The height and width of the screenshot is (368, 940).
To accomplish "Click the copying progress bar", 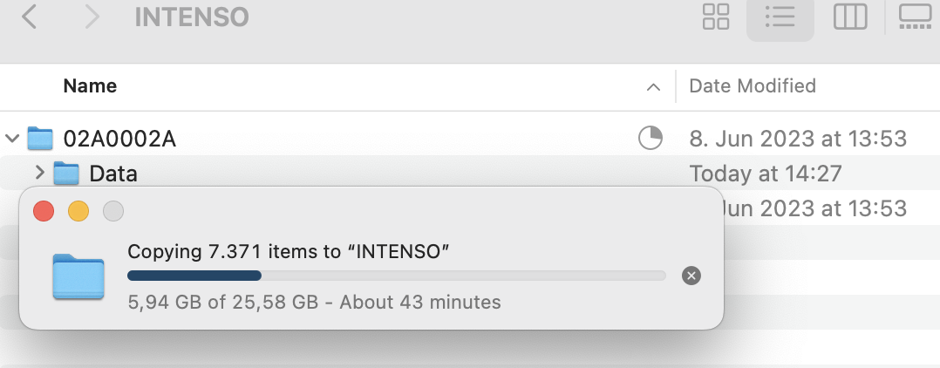I will [x=396, y=276].
